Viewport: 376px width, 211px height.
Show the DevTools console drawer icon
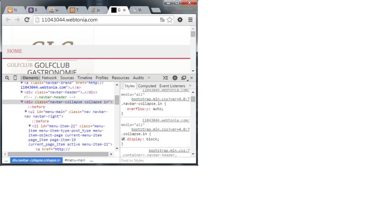pos(165,78)
